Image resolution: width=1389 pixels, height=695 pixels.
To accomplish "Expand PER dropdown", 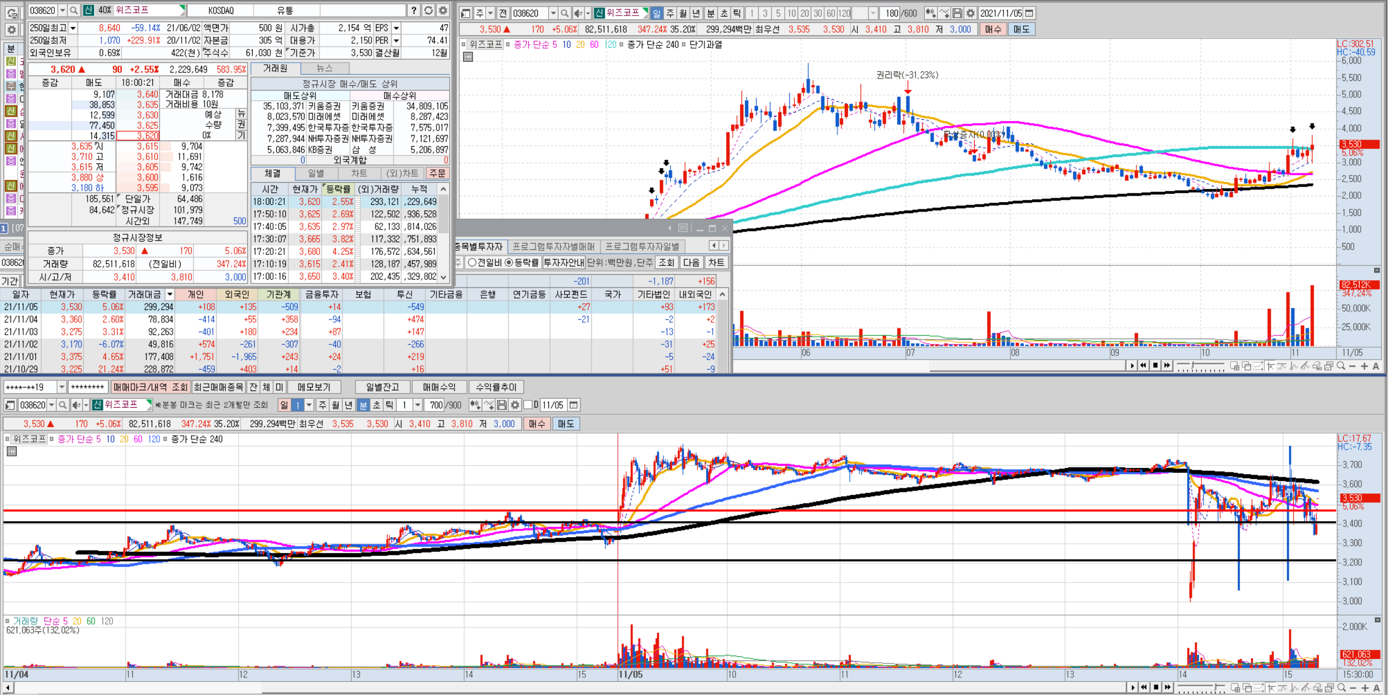I will point(396,40).
